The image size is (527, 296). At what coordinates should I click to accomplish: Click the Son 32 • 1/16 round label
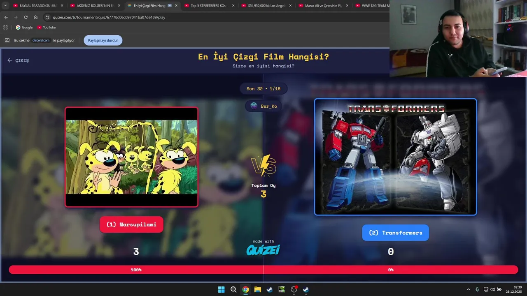coord(263,88)
